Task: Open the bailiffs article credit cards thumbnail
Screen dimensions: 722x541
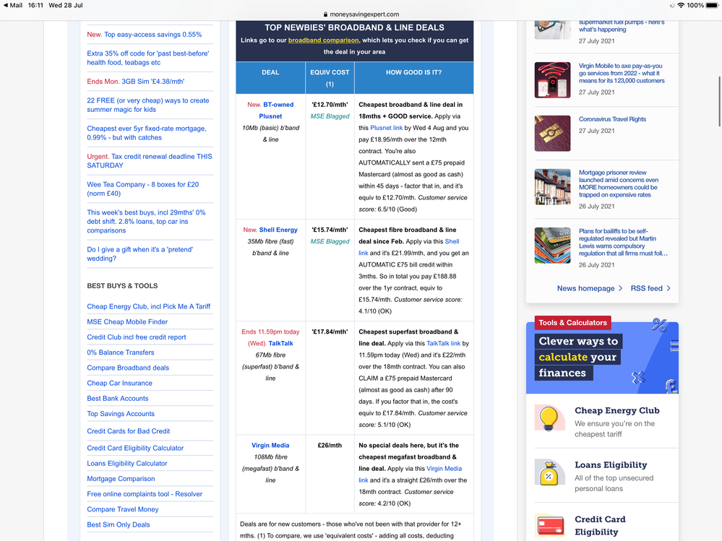Action: pyautogui.click(x=552, y=246)
